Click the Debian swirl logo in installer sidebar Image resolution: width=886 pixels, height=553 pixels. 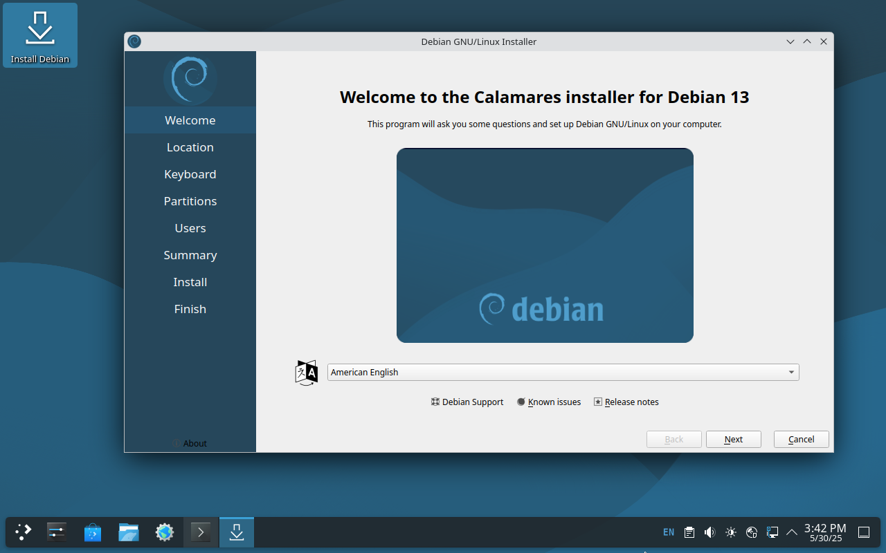click(x=190, y=79)
